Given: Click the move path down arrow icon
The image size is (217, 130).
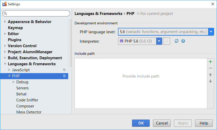Looking at the screenshot, I should click(210, 81).
